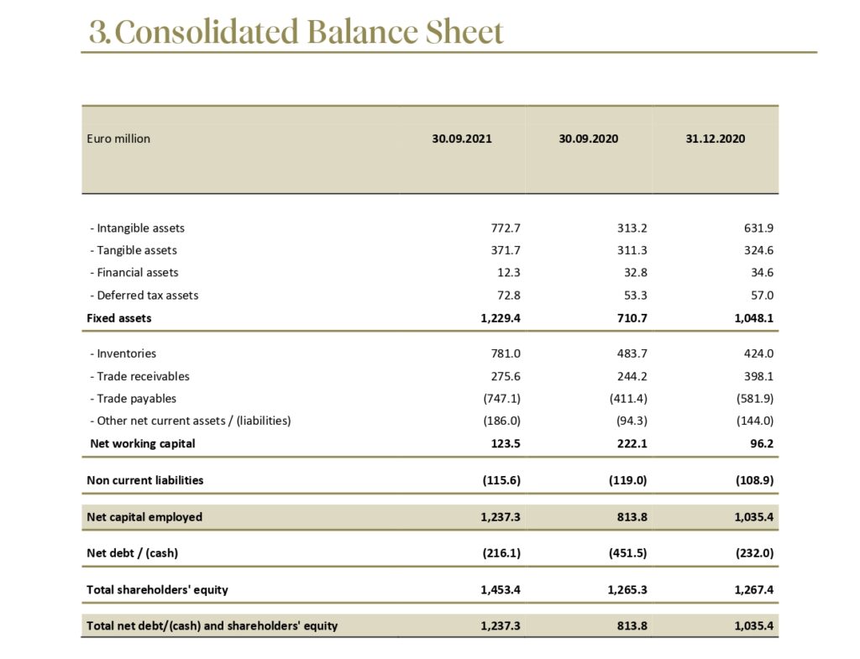Viewport: 860px width, 659px height.
Task: Select the "Intangible assets" row label
Action: 137,228
